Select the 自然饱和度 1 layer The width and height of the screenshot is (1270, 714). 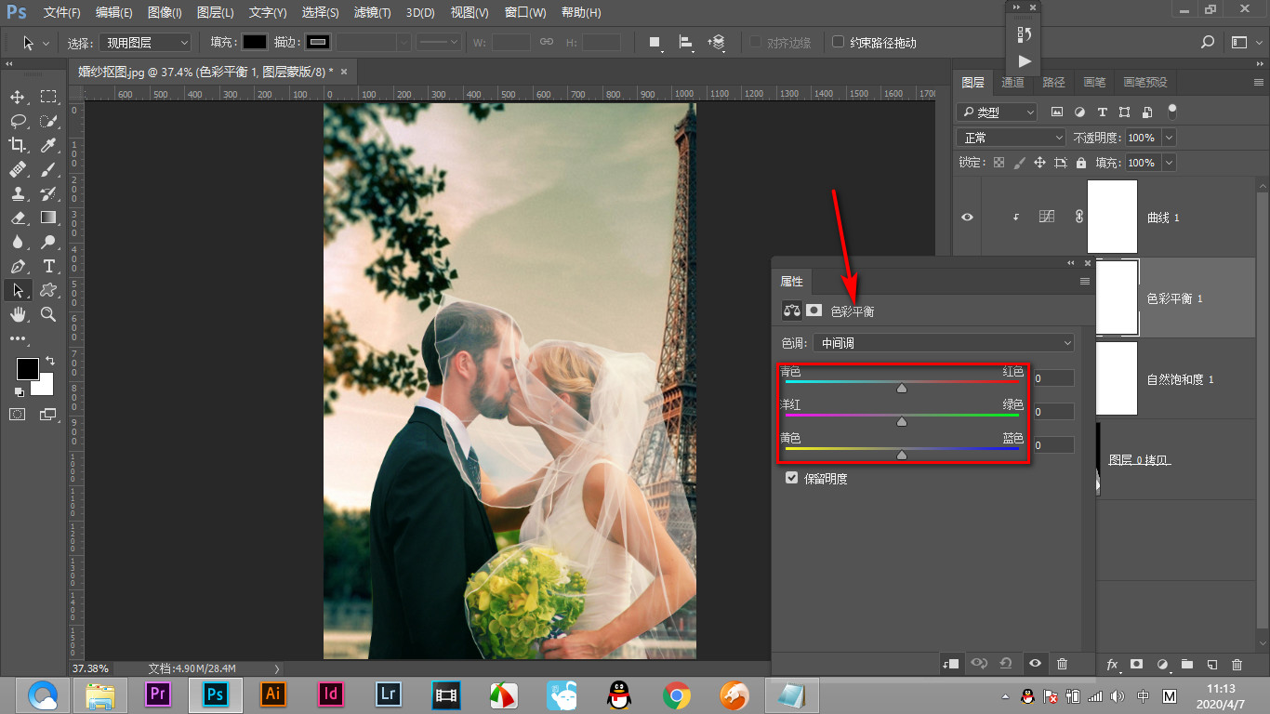(1180, 379)
